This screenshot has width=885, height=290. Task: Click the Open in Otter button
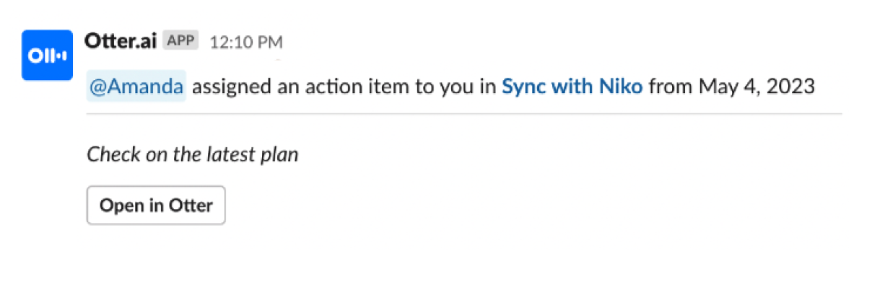[156, 206]
